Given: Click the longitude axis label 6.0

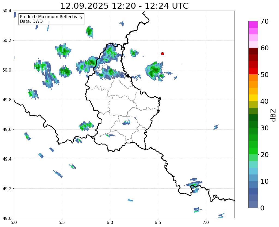Looking at the screenshot, I should 110,223.
